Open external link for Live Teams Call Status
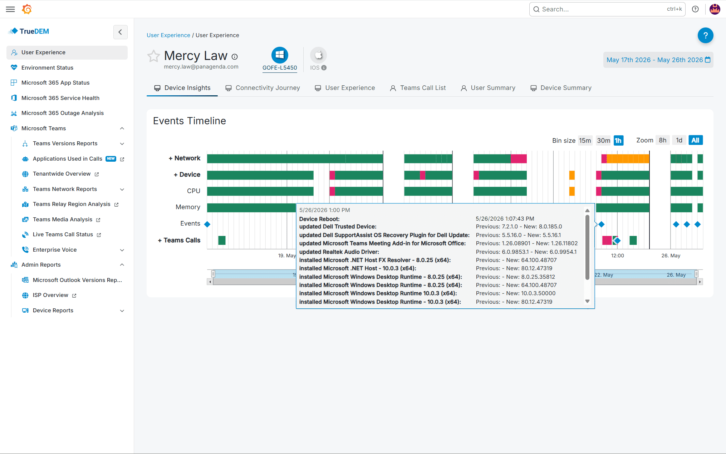726x454 pixels. point(99,235)
